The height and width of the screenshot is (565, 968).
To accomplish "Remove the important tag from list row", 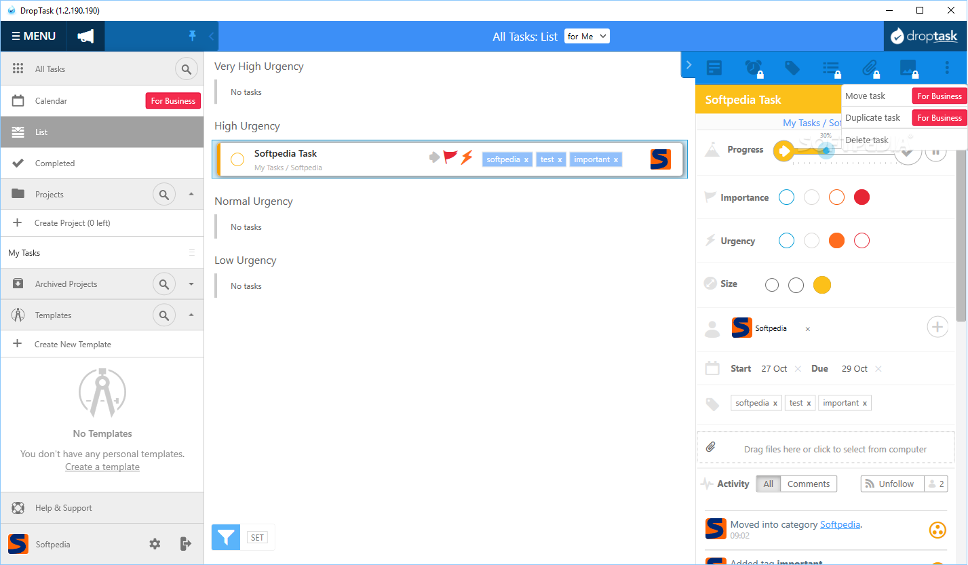I will tap(616, 160).
